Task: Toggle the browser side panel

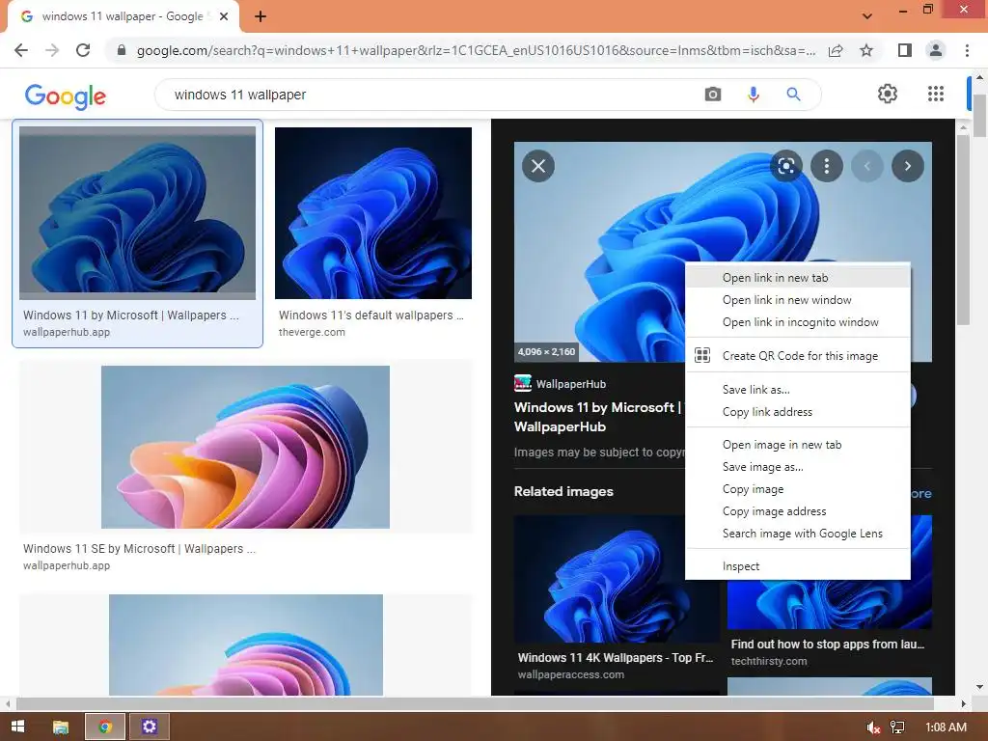Action: 905,50
